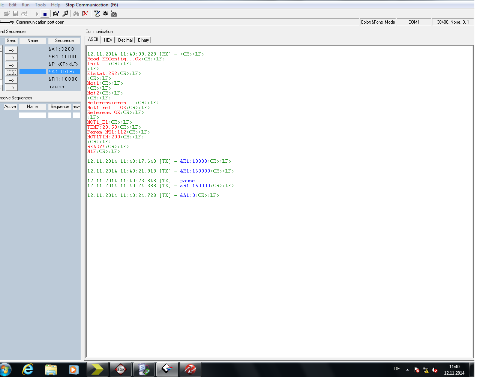This screenshot has height=384, width=480.
Task: Click the yellow chevron taskbar application
Action: click(97, 369)
